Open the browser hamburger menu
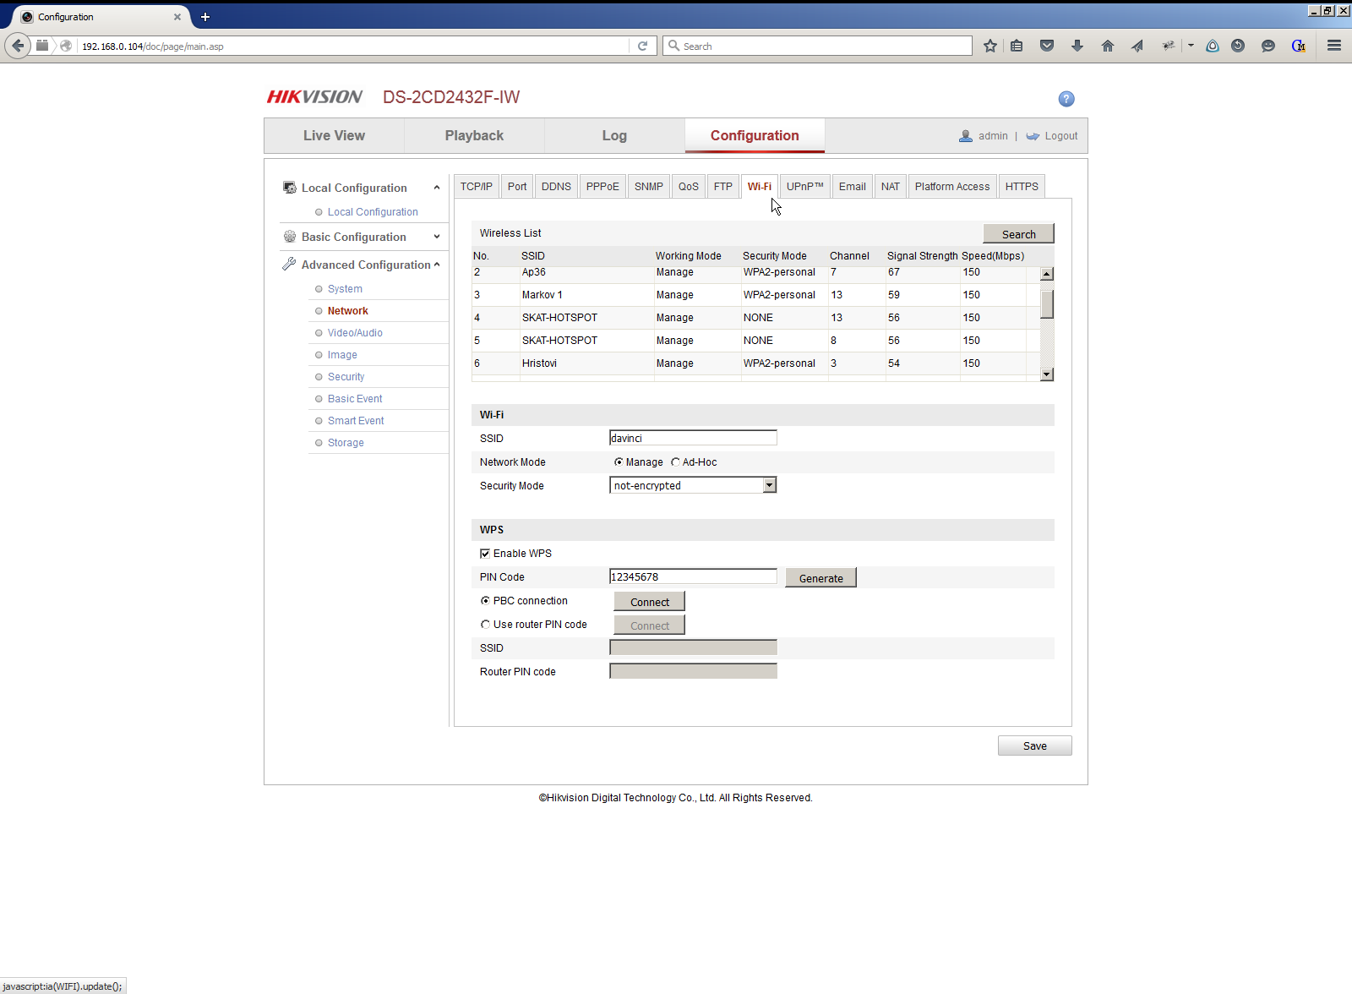This screenshot has width=1352, height=994. [1334, 46]
